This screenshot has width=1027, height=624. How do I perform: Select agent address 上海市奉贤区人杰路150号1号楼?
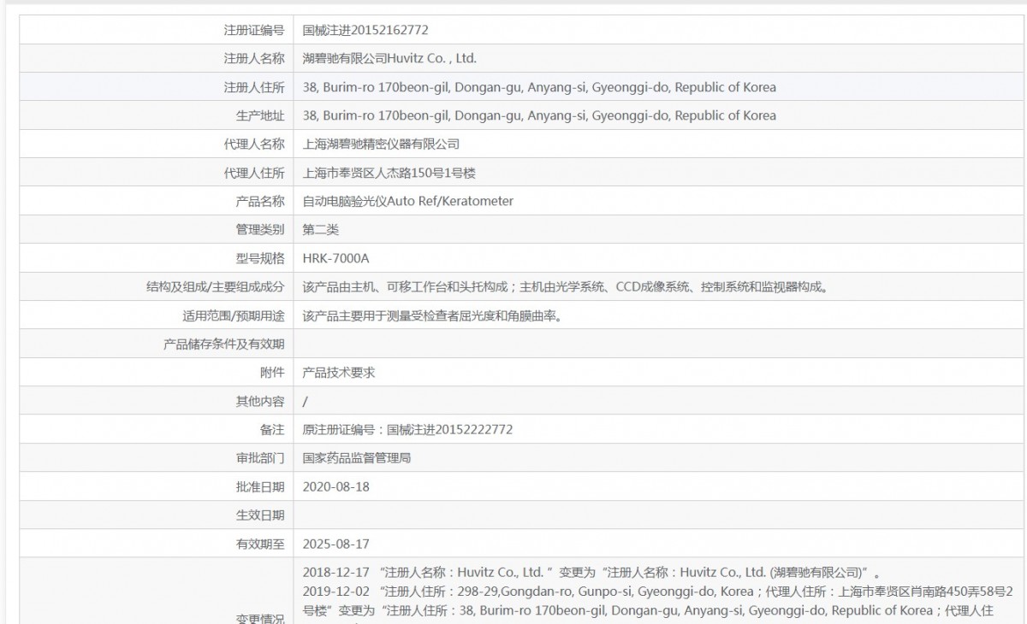tap(389, 173)
